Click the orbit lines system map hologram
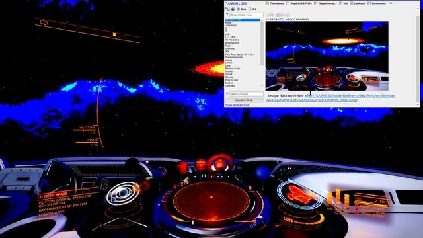Image resolution: width=423 pixels, height=238 pixels. pyautogui.click(x=124, y=193)
